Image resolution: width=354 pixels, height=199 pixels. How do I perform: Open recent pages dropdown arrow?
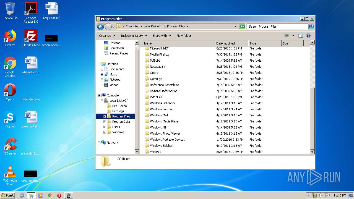pyautogui.click(x=113, y=27)
